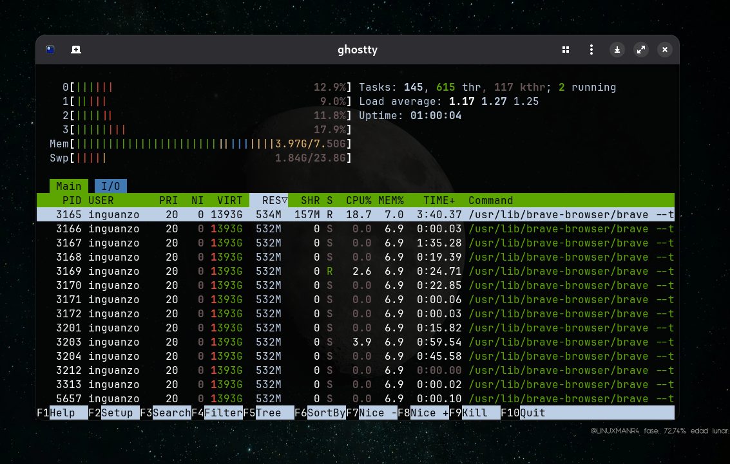Viewport: 730px width, 464px height.
Task: Switch to the I/O tab
Action: (x=110, y=185)
